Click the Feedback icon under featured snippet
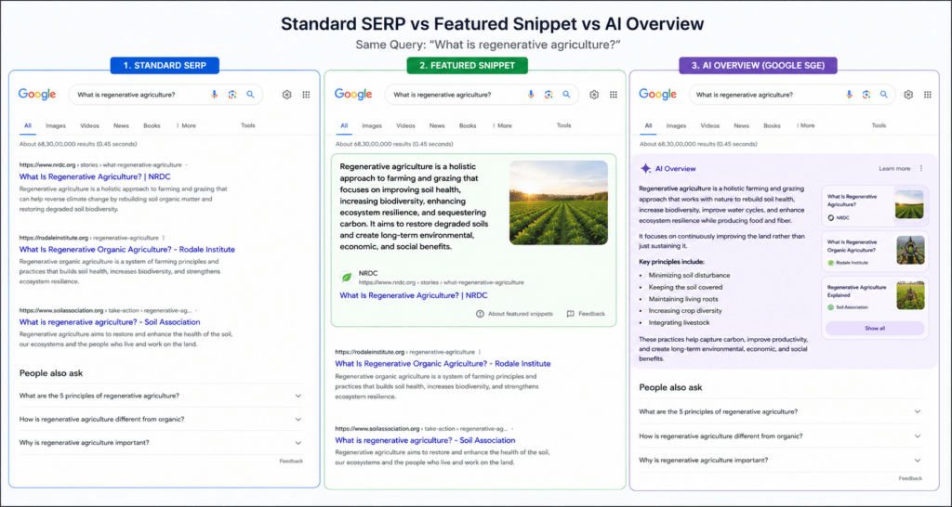Screen dimensions: 952x507 570,314
